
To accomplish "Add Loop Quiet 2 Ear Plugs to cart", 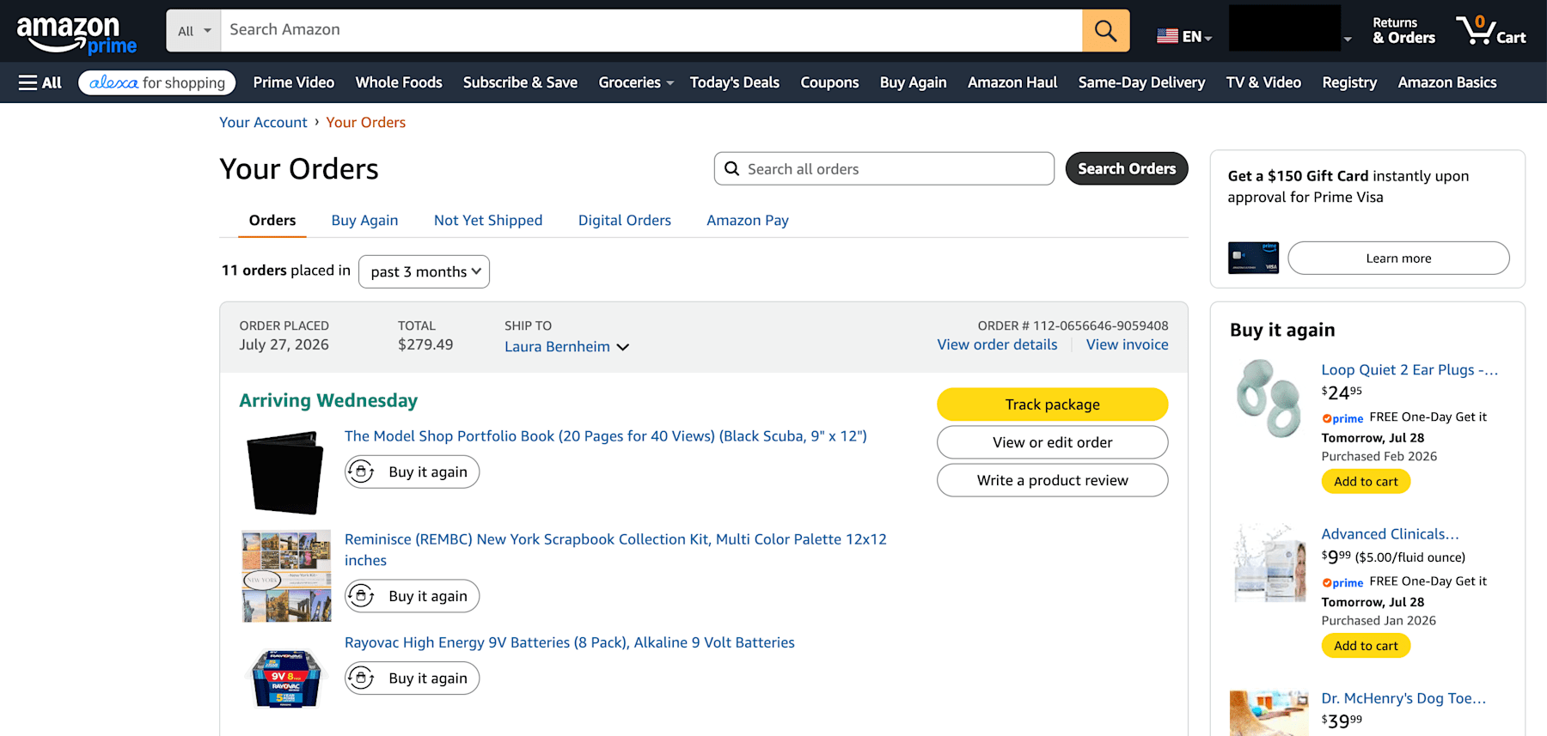I will pos(1366,481).
